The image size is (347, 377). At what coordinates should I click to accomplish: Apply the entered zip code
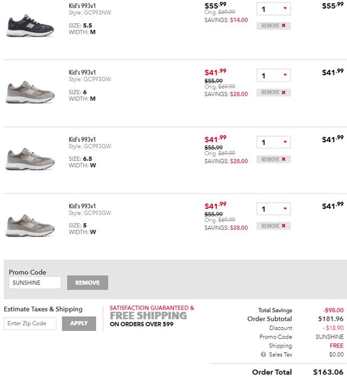[x=79, y=323]
